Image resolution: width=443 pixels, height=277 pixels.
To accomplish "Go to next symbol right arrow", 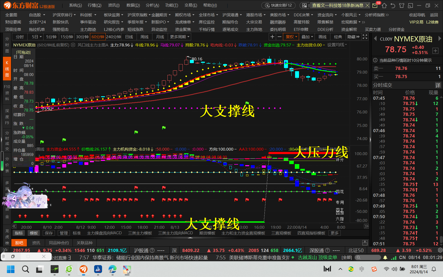I will pyautogui.click(x=439, y=39).
